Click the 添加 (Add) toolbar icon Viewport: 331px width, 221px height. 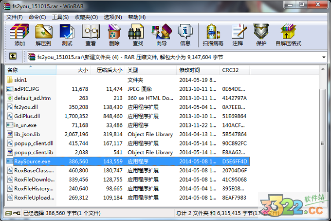pos(19,32)
